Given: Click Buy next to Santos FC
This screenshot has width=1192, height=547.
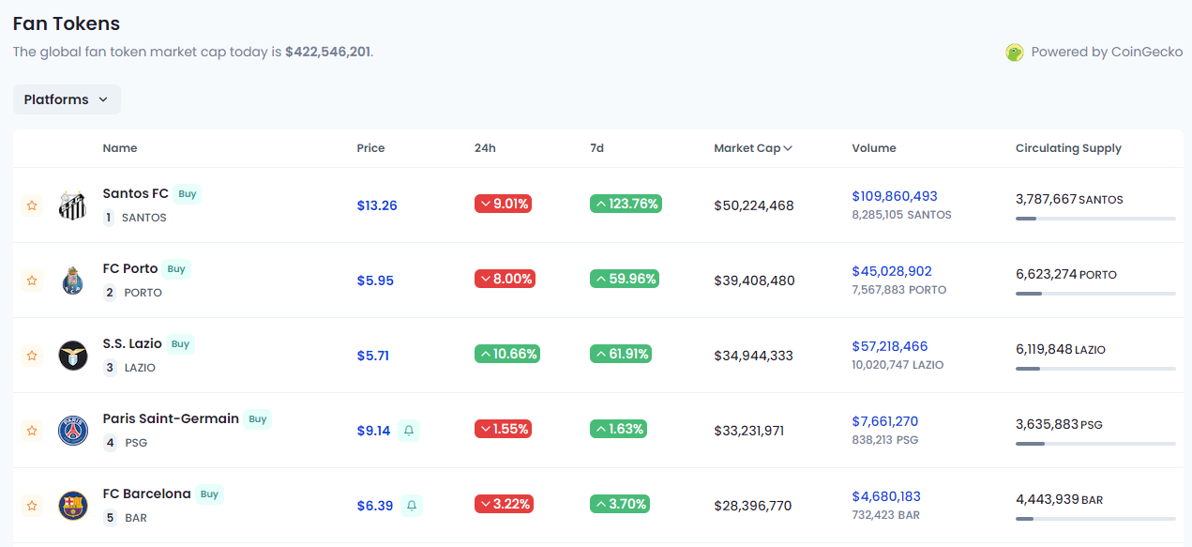Looking at the screenshot, I should (x=188, y=194).
